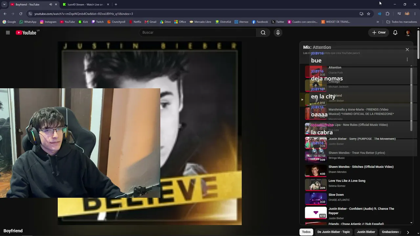Open the DistroKid bookmark
This screenshot has width=420, height=236.
coord(223,22)
